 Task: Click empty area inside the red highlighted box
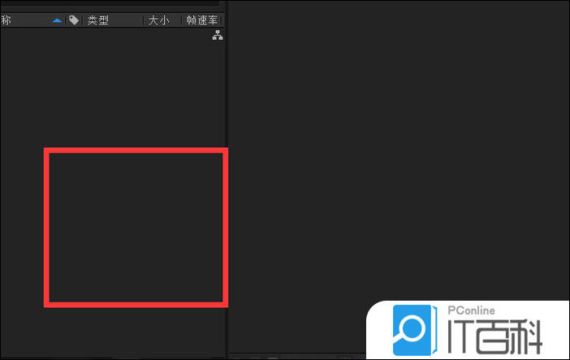136,228
